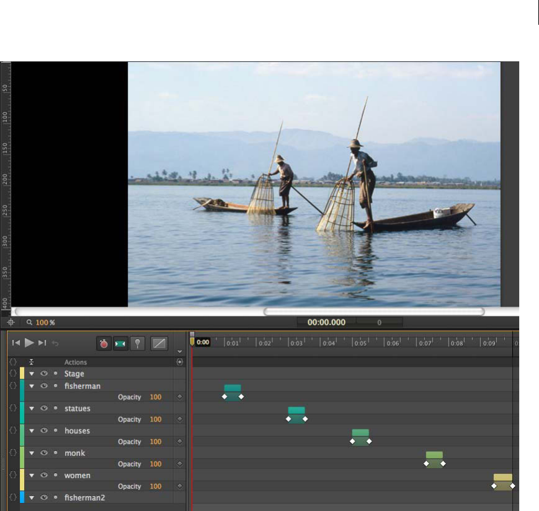Image resolution: width=539 pixels, height=511 pixels.
Task: Lock the women layer dot
Action: (56, 475)
